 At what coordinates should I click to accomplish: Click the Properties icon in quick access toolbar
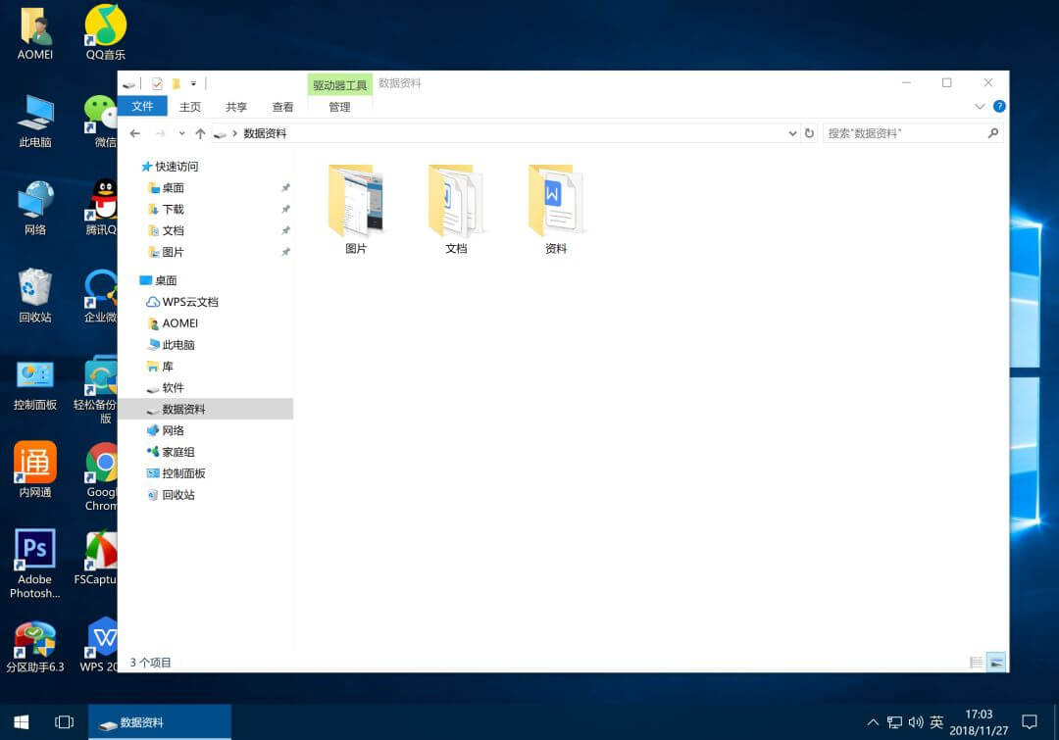click(157, 84)
